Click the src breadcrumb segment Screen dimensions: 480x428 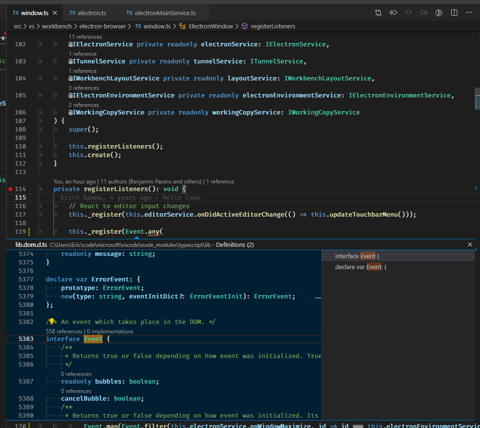click(17, 26)
